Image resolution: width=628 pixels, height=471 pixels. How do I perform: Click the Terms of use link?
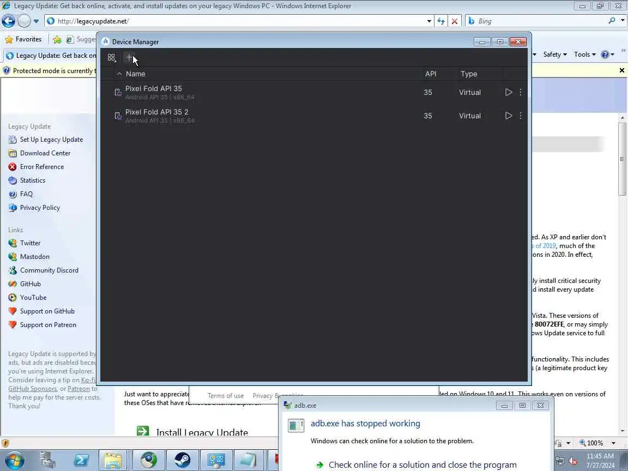tap(226, 396)
